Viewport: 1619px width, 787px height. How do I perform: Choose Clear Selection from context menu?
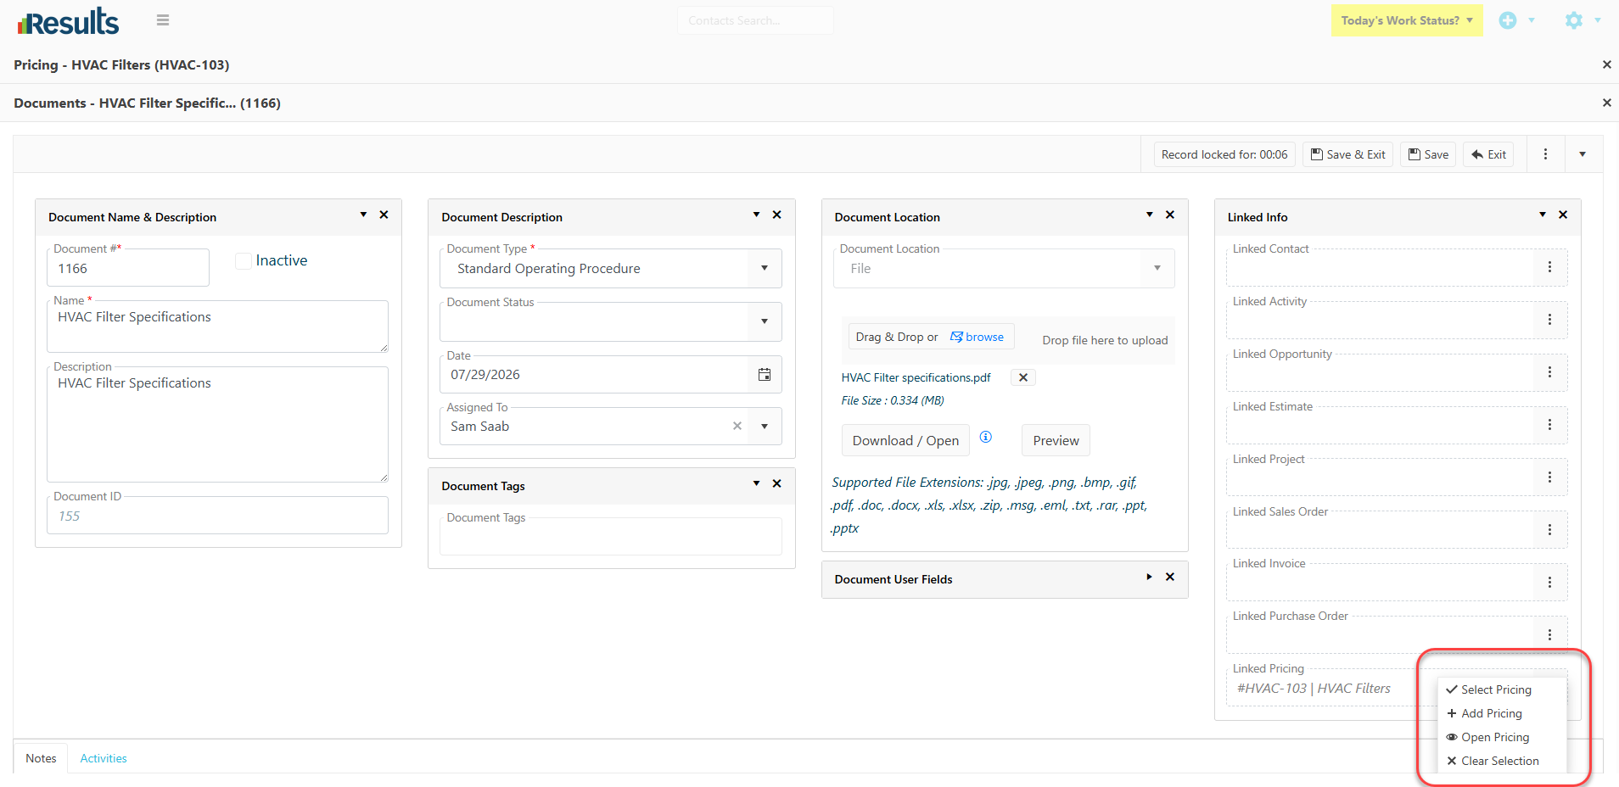point(1502,761)
